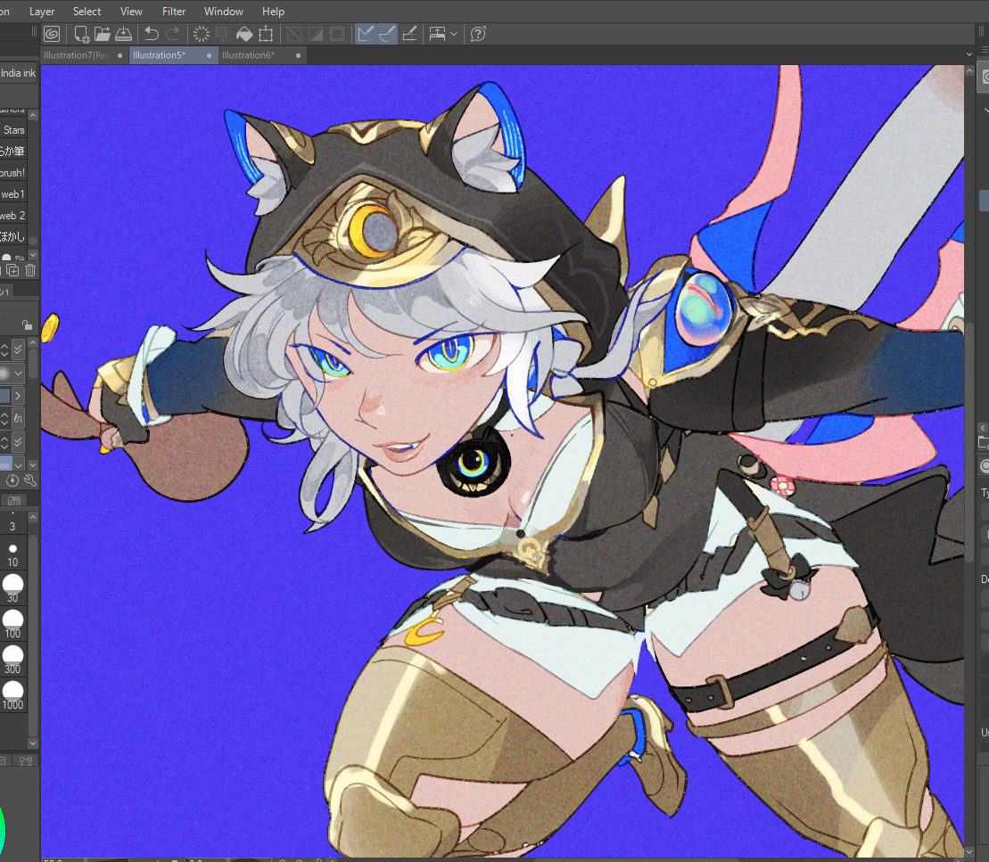Delete sub tool with trash icon

tap(29, 270)
